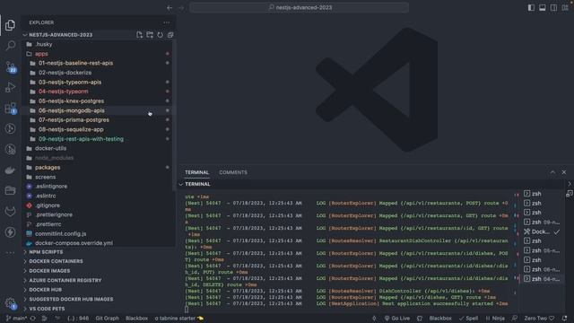The width and height of the screenshot is (574, 323).
Task: Click the main branch indicator in status bar
Action: pyautogui.click(x=16, y=319)
